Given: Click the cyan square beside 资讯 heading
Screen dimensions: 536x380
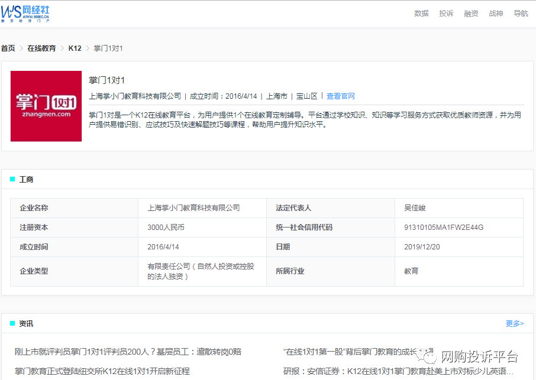Looking at the screenshot, I should click(12, 323).
